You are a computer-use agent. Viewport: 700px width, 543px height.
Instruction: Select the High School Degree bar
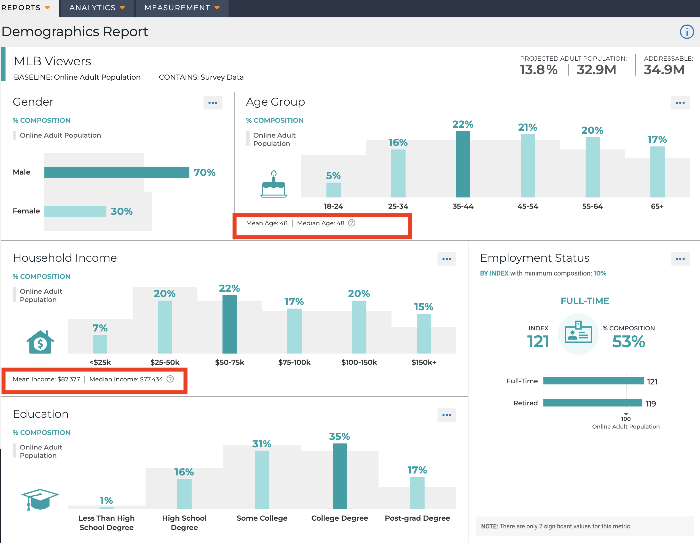click(x=184, y=494)
